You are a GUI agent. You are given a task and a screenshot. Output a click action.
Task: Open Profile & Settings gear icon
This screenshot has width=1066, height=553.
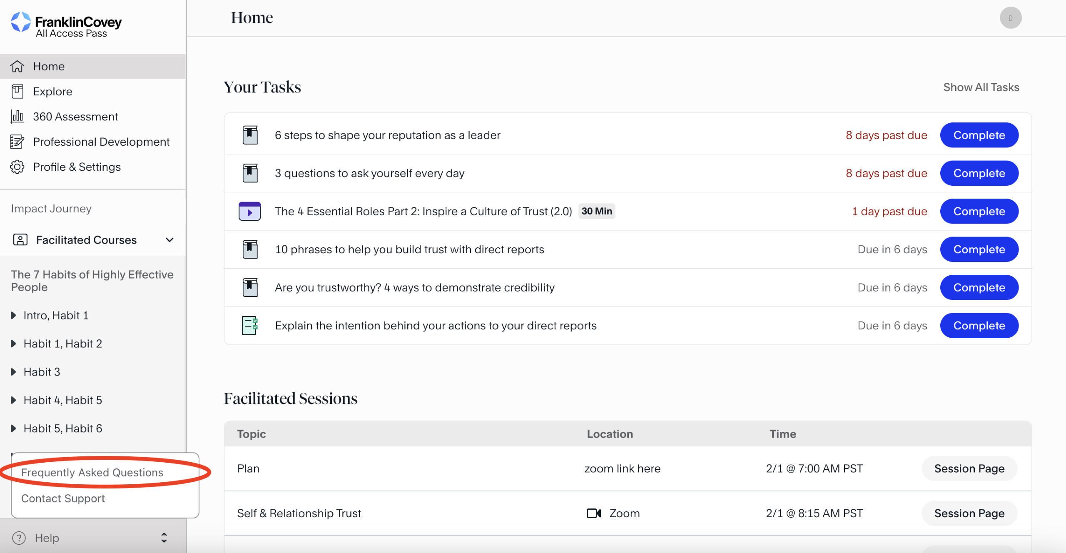[17, 167]
